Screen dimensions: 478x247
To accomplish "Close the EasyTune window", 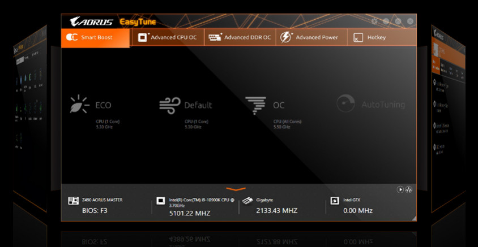I will pyautogui.click(x=410, y=21).
